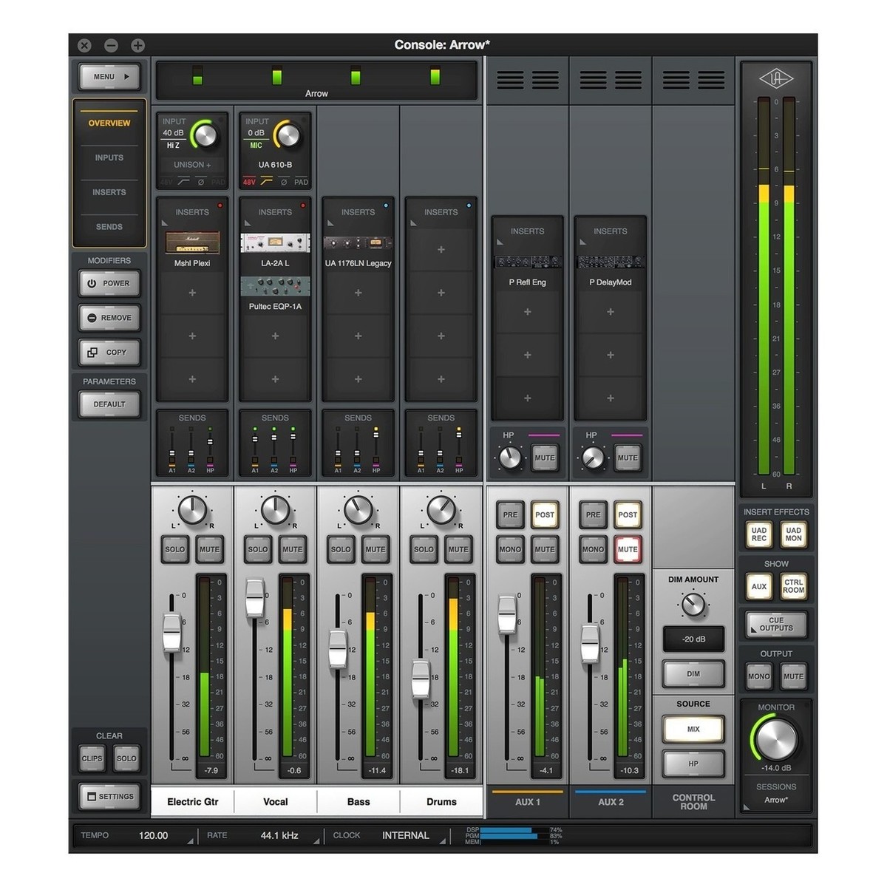Clear CLIPS indicators
Image resolution: width=887 pixels, height=887 pixels.
92,758
